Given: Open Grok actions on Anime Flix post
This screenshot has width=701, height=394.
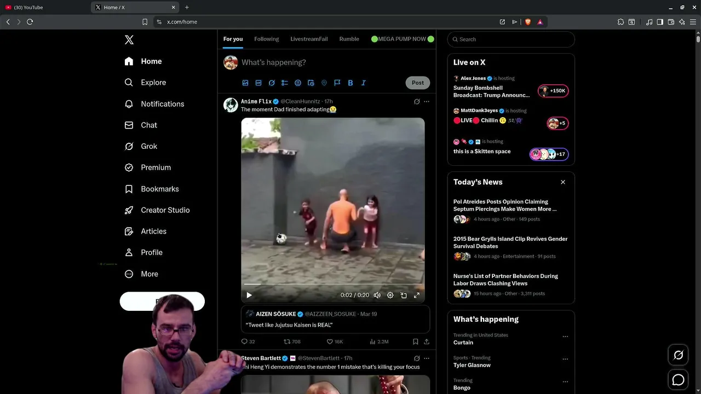Looking at the screenshot, I should point(417,101).
